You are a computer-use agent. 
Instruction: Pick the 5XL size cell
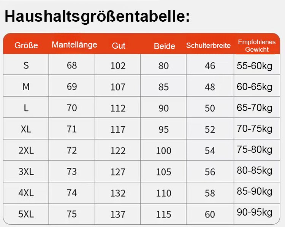pos(26,214)
